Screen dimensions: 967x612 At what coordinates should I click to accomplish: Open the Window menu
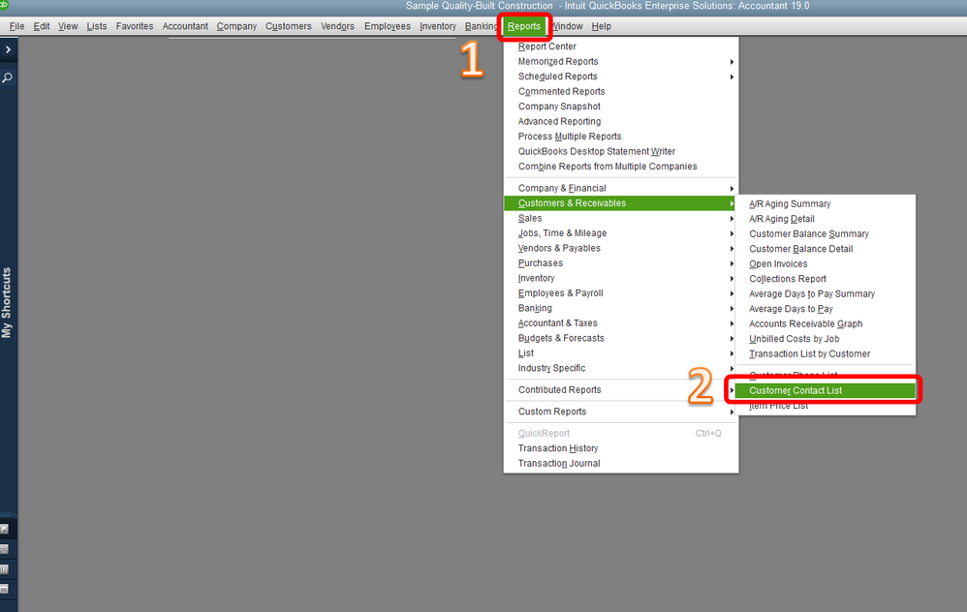pyautogui.click(x=568, y=26)
